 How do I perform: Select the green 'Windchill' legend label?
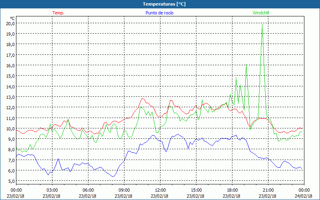[x=261, y=13]
